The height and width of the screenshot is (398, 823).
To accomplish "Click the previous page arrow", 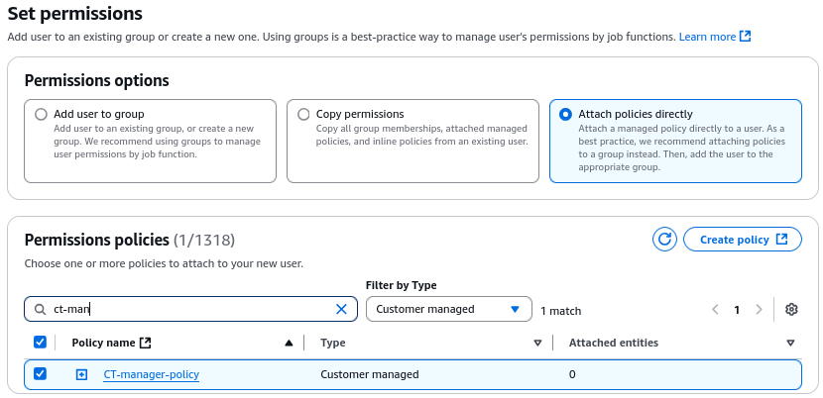I will tap(715, 310).
